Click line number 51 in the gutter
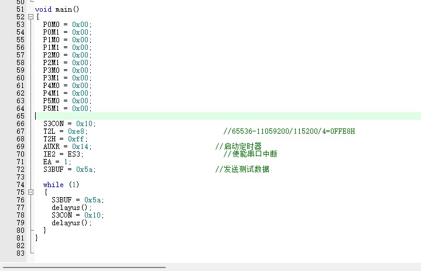Screen dimensions: 421x271 (x=20, y=9)
